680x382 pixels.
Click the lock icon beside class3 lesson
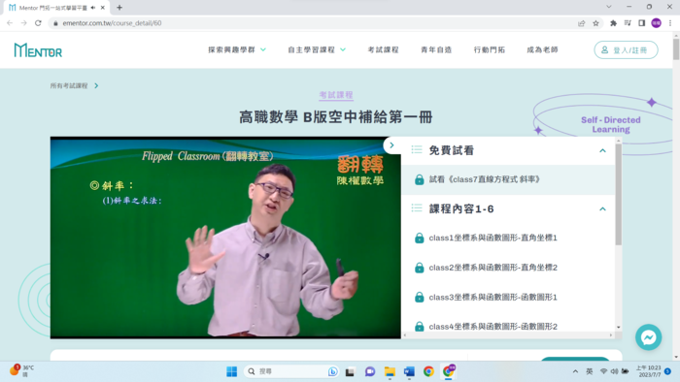419,298
